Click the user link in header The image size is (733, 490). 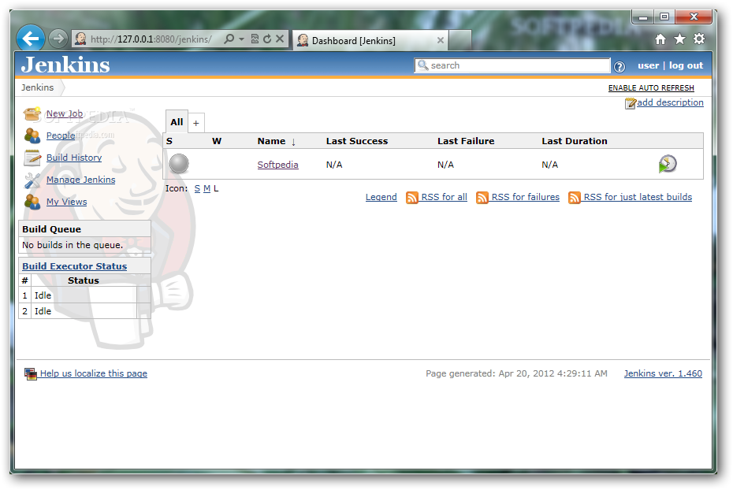(x=649, y=66)
